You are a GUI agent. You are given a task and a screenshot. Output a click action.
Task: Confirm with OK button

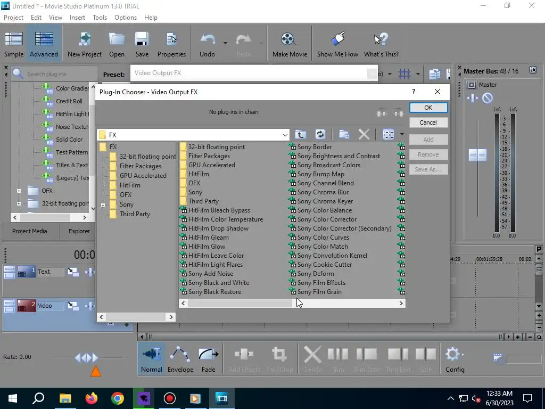pyautogui.click(x=428, y=108)
